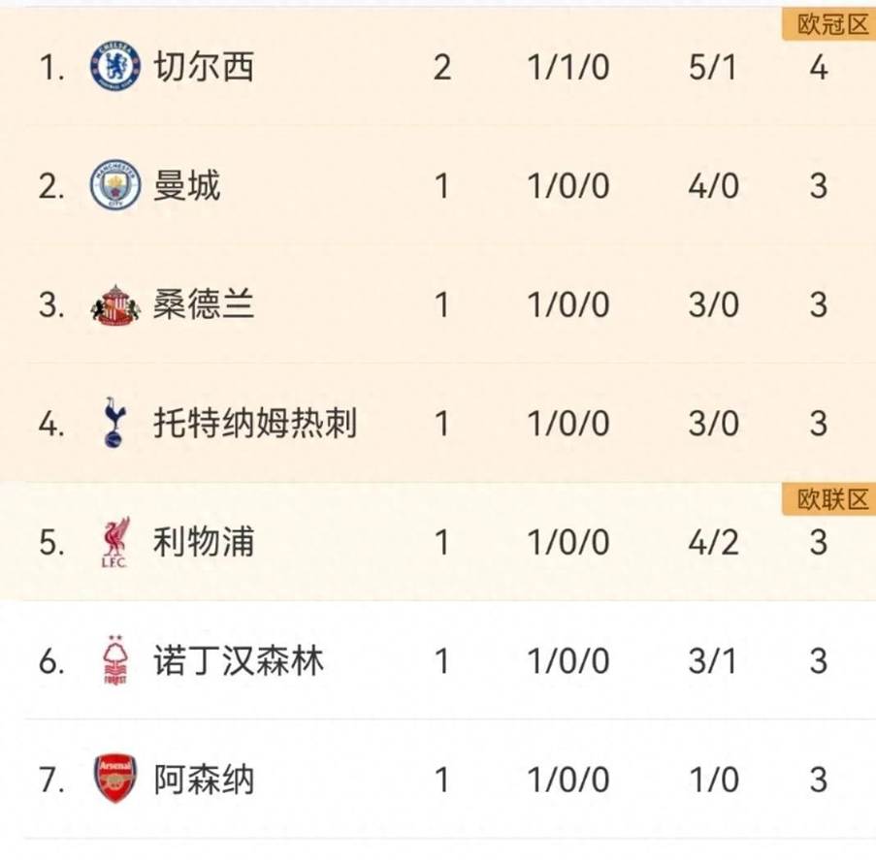The image size is (876, 860).
Task: Click the 欧冠区 zone badge
Action: [x=828, y=25]
